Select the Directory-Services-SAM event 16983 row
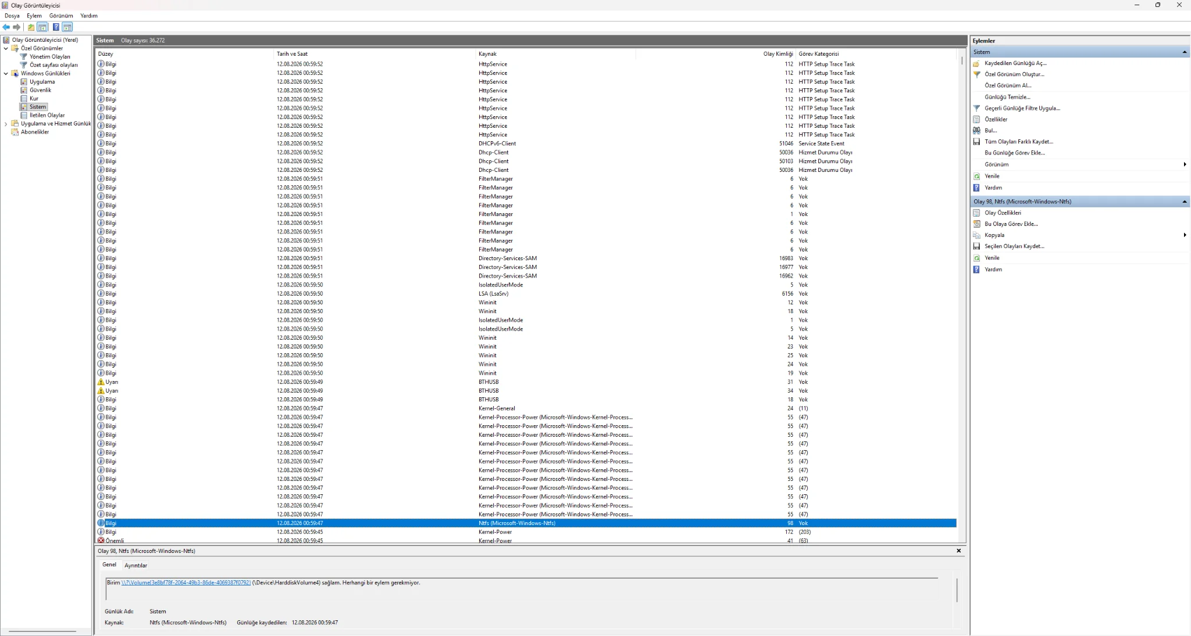This screenshot has width=1191, height=636. (526, 258)
